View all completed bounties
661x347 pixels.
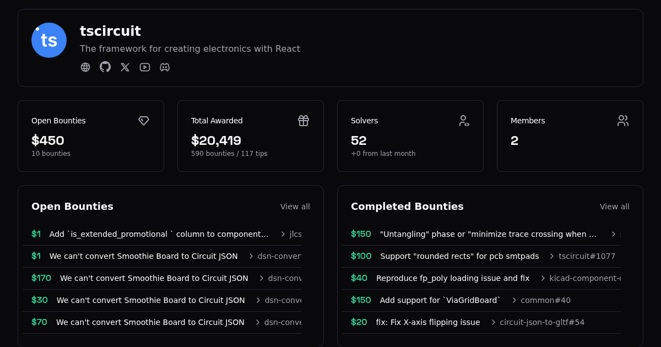click(615, 207)
